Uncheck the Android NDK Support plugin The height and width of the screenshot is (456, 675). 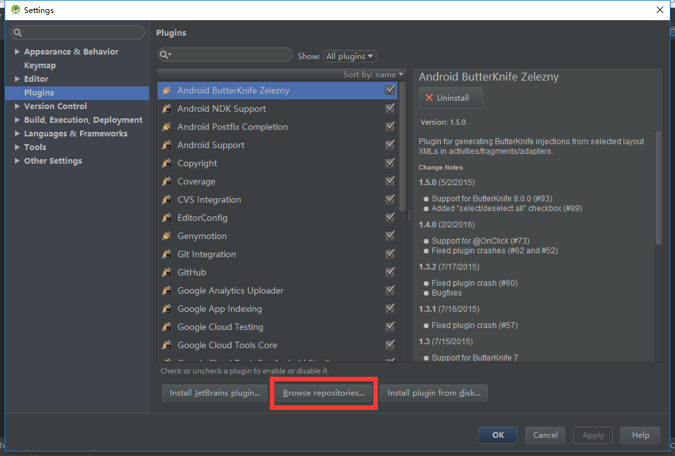click(x=390, y=108)
